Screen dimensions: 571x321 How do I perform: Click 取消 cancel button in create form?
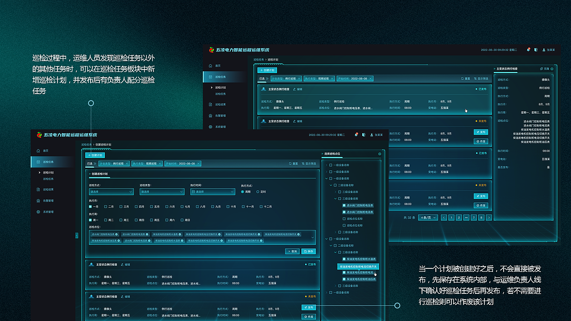[292, 251]
